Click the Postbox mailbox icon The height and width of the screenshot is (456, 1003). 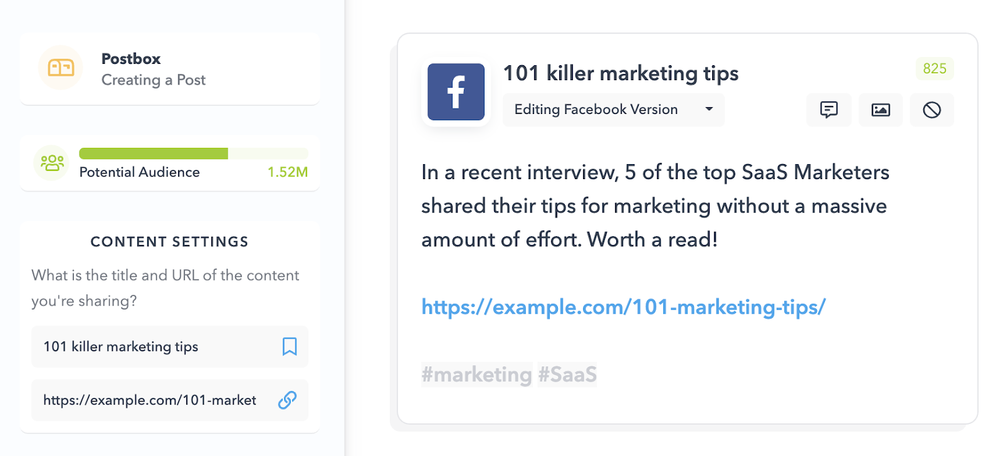click(x=61, y=68)
